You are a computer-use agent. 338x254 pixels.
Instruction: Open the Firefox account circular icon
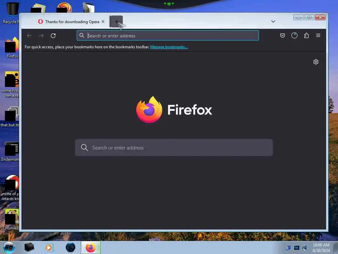(294, 35)
